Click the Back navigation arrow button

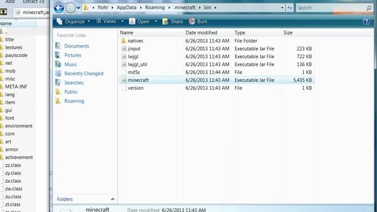59,8
